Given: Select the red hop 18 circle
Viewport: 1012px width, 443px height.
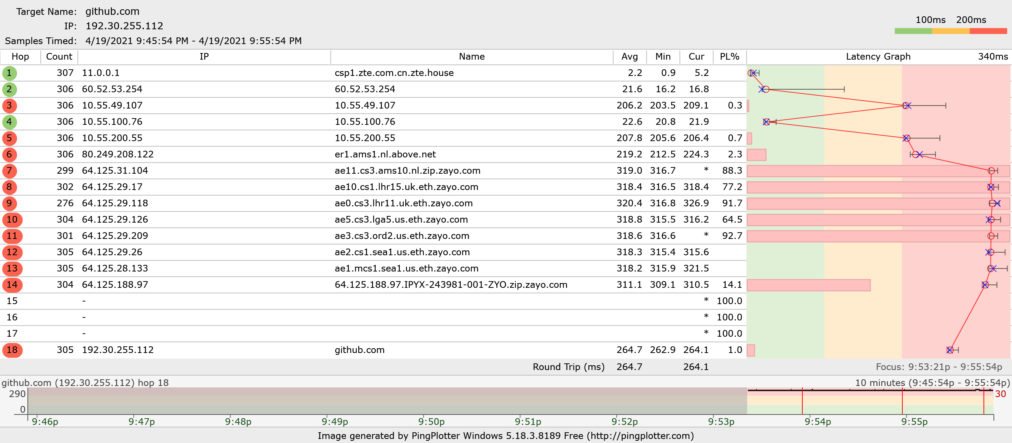Looking at the screenshot, I should click(x=12, y=350).
